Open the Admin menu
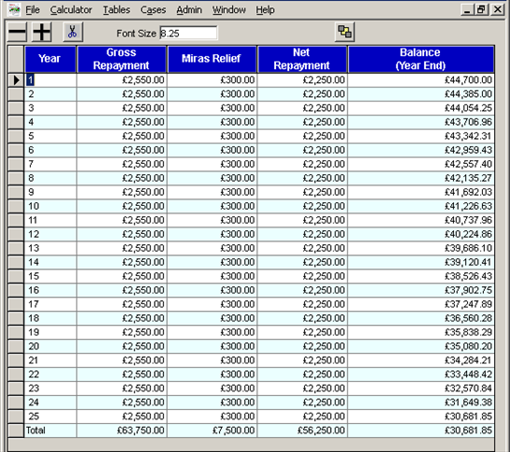 tap(189, 10)
